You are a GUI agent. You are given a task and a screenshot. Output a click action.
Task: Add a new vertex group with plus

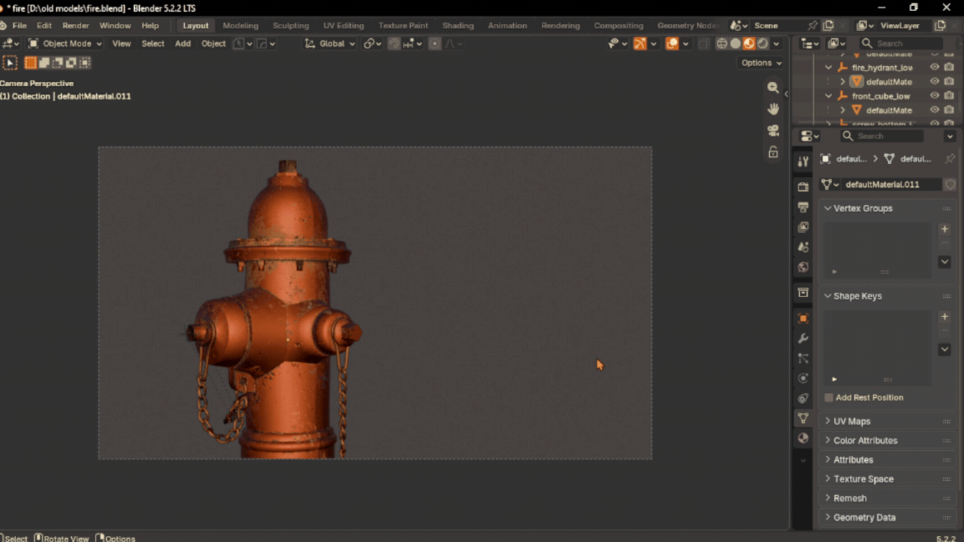[x=945, y=229]
